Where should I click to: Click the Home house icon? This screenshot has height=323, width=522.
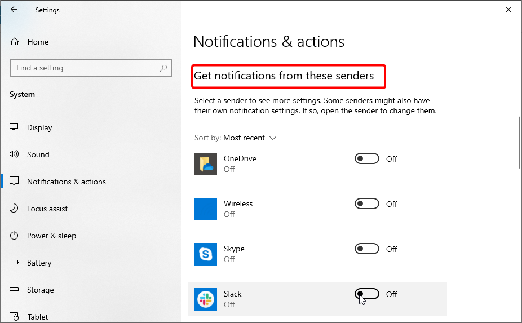click(x=15, y=42)
